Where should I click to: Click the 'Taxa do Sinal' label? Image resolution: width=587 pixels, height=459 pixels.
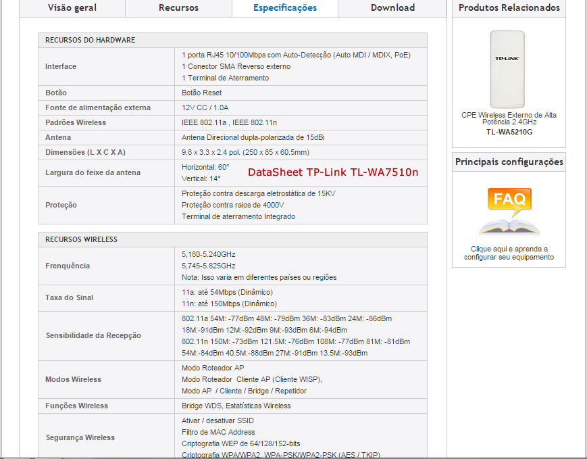(70, 297)
